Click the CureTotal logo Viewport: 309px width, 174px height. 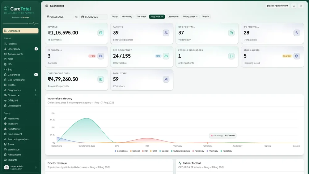(x=19, y=10)
